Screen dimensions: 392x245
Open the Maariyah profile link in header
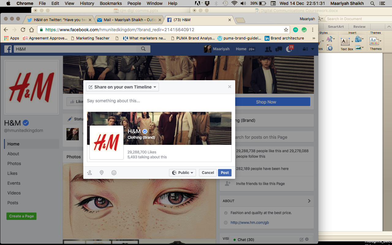pyautogui.click(x=217, y=49)
